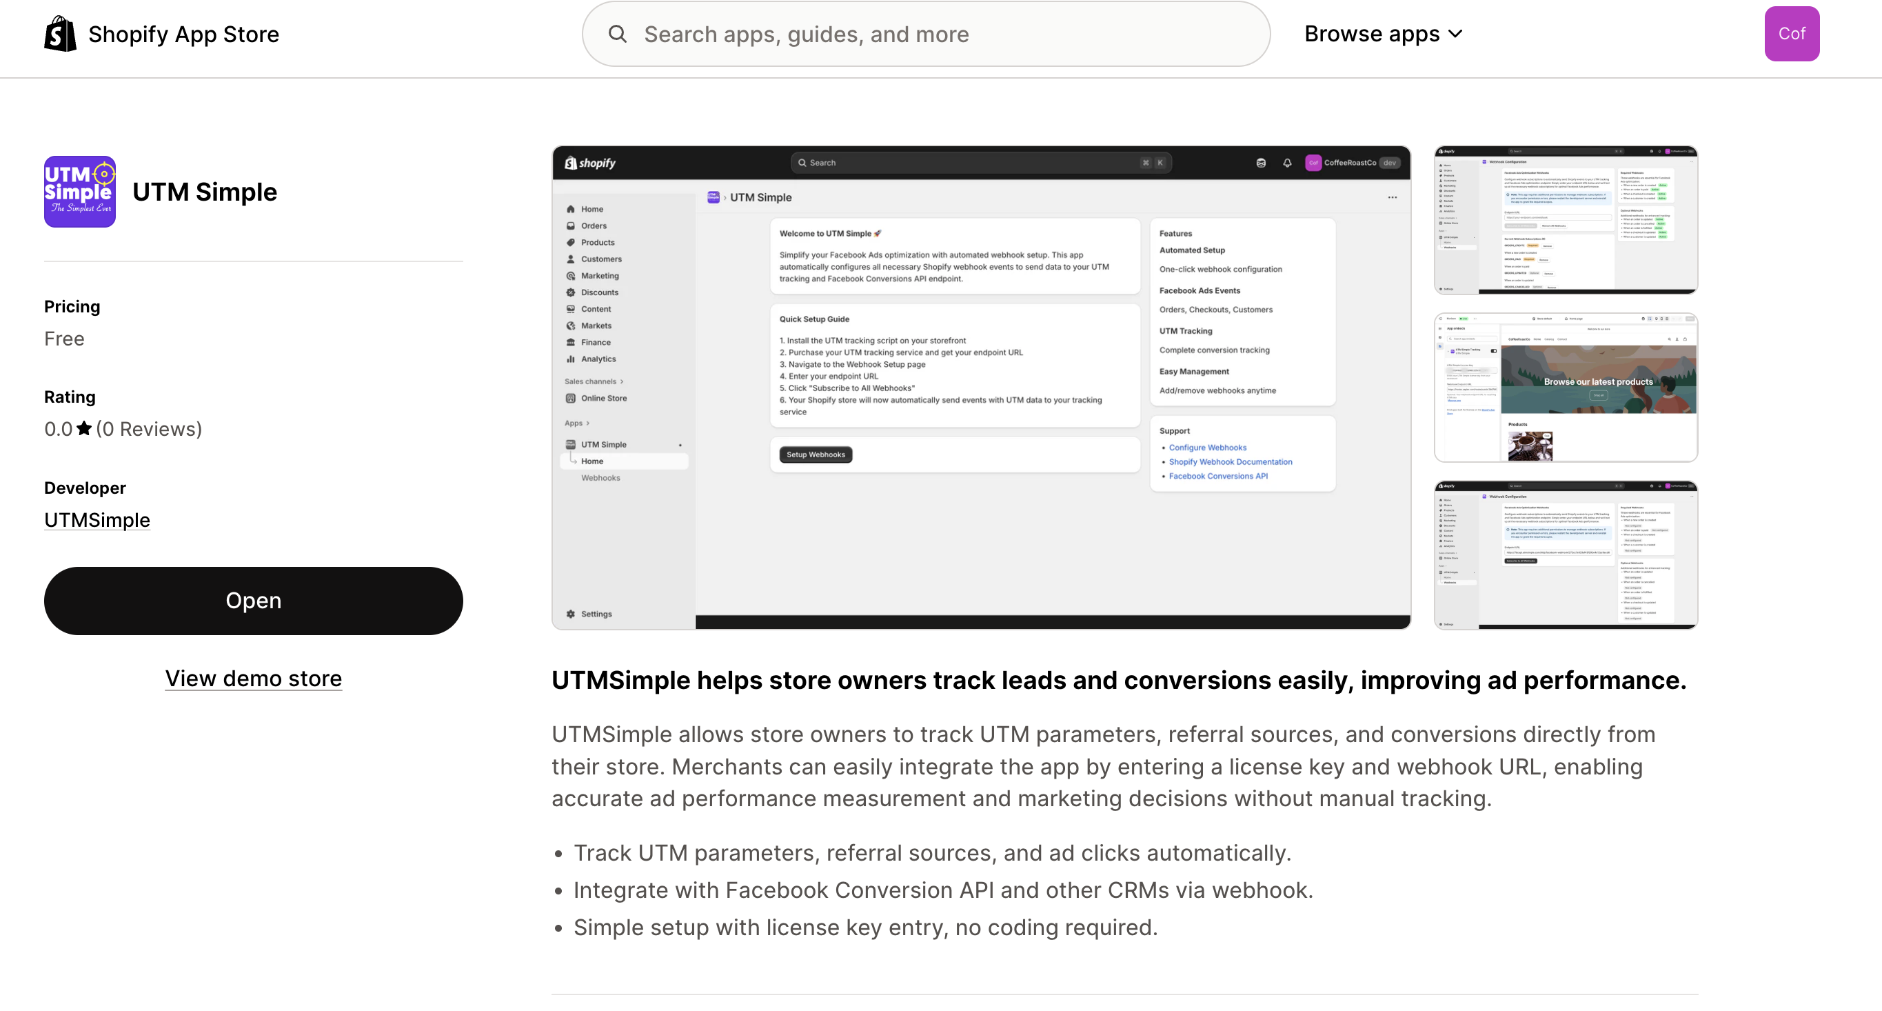The height and width of the screenshot is (1011, 1882).
Task: Click the three-dot menu in screenshot
Action: [x=1392, y=197]
